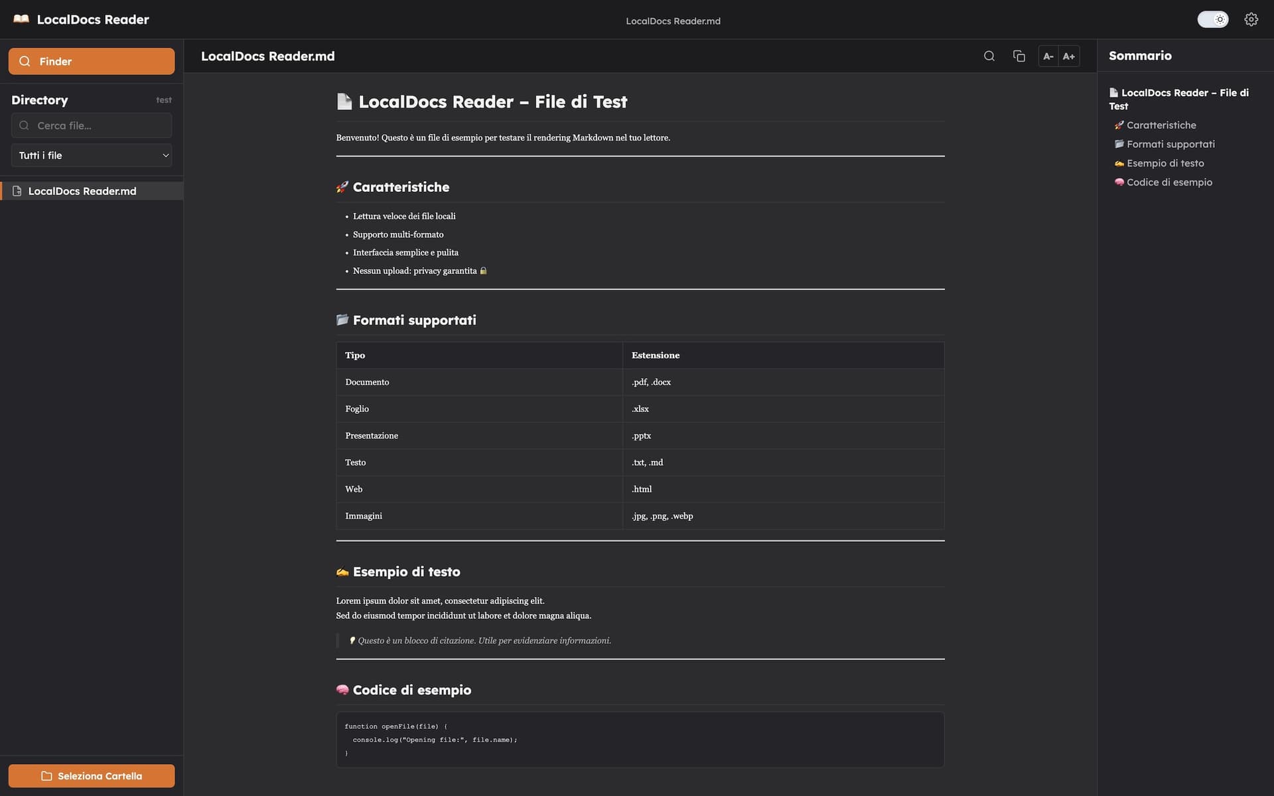Viewport: 1274px width, 796px height.
Task: Click the Lettura veloce dei file locali bullet
Action: coord(404,216)
